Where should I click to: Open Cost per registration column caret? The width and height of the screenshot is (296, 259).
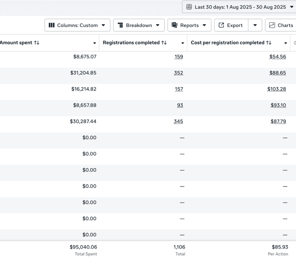[286, 43]
